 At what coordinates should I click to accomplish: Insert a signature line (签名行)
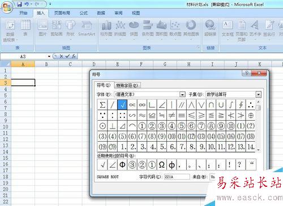tap(269, 30)
